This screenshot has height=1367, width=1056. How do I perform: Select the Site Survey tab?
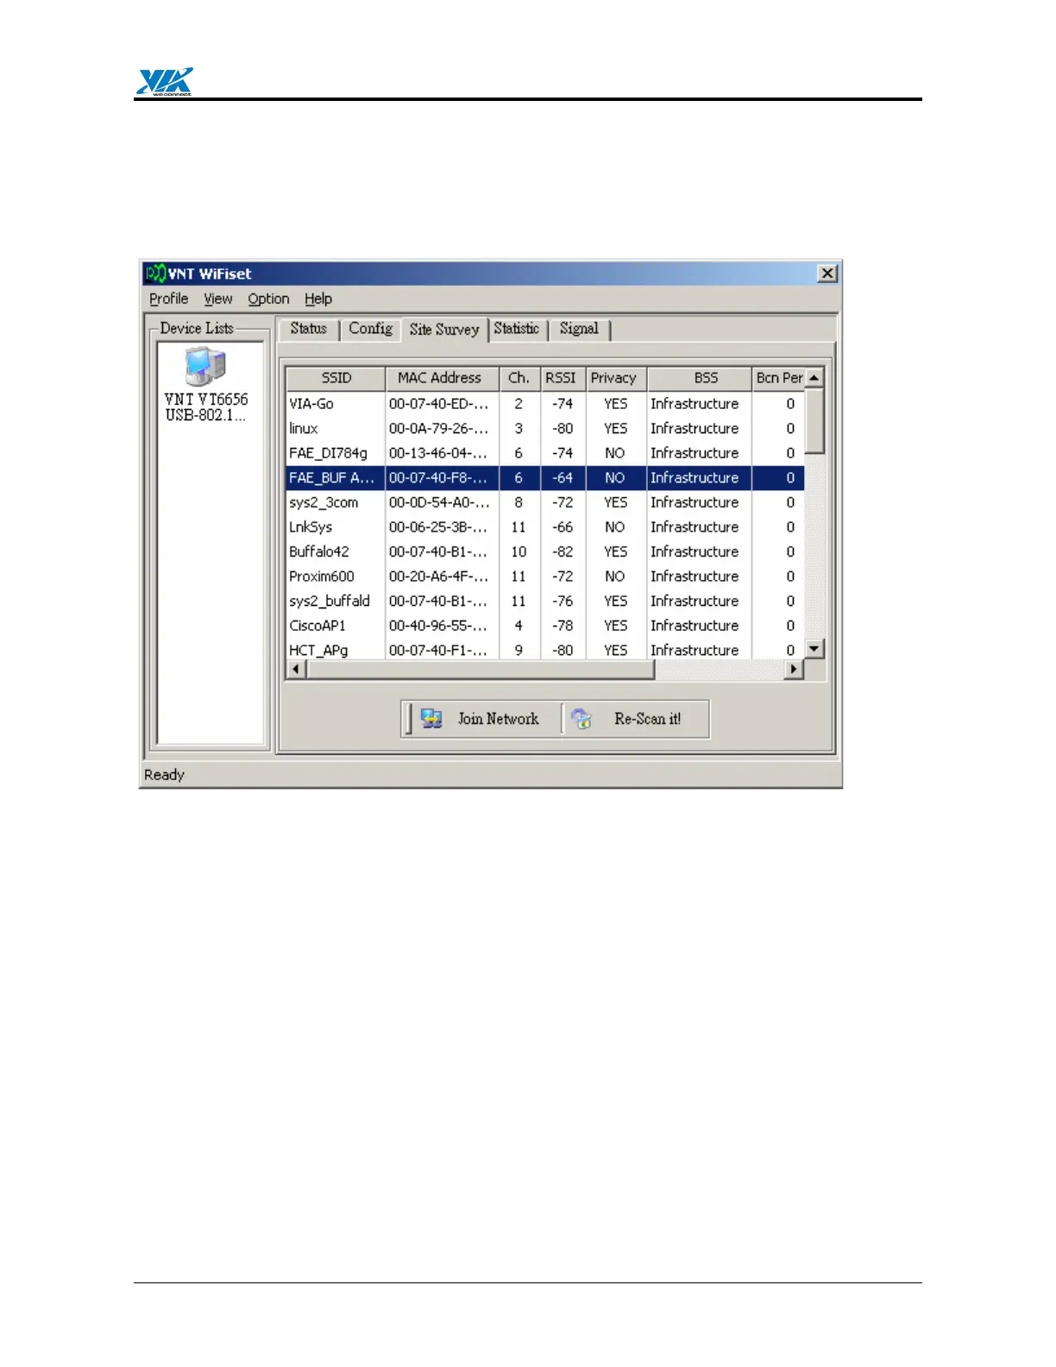pos(444,329)
